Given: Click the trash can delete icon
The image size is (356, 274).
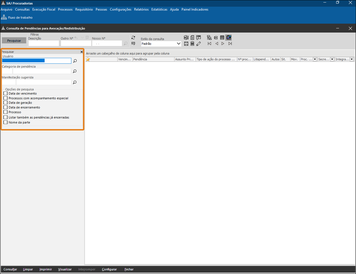Looking at the screenshot, I should (192, 44).
